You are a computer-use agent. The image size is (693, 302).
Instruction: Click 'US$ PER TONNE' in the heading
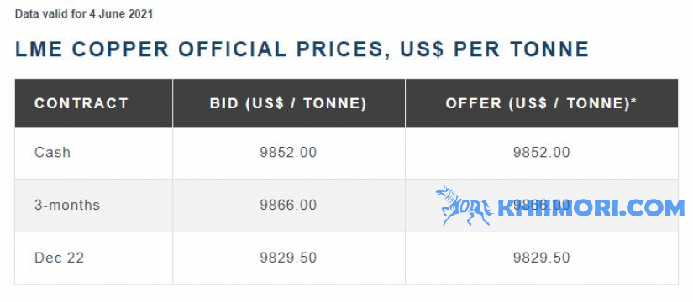(495, 49)
